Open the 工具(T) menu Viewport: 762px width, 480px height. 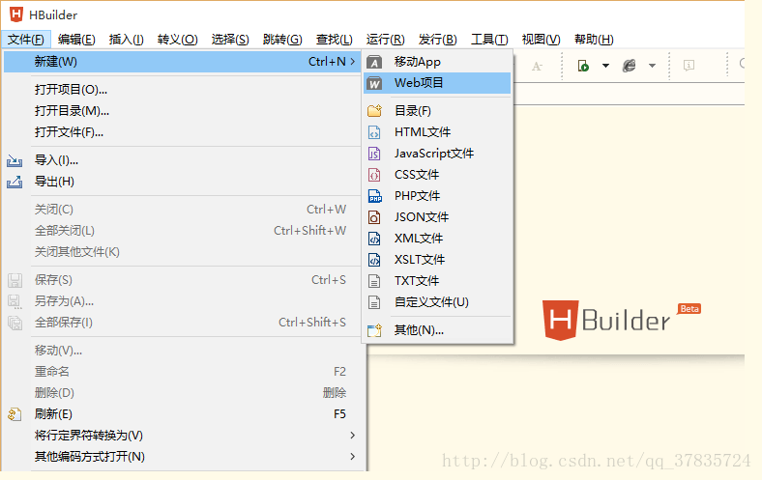tap(489, 40)
